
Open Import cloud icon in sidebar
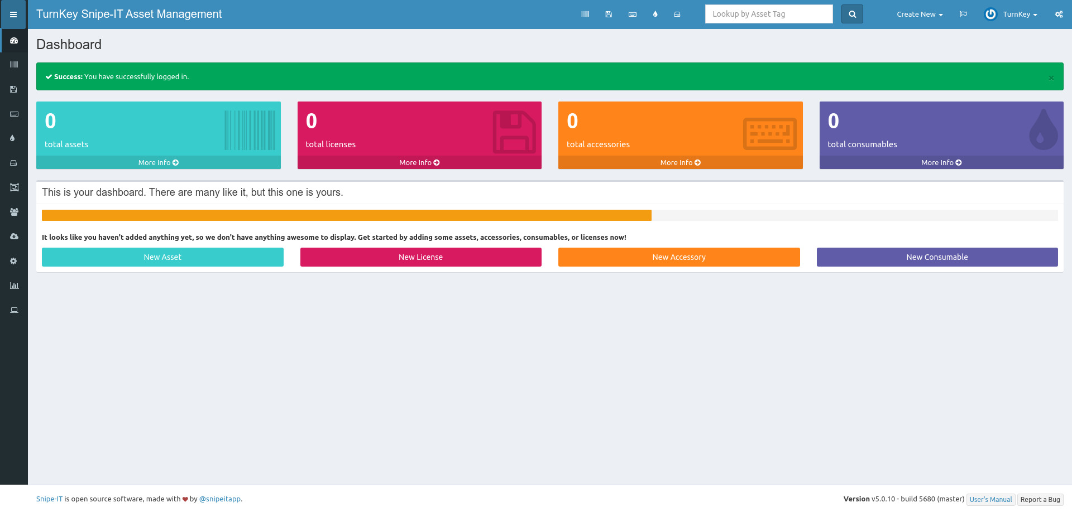[14, 236]
